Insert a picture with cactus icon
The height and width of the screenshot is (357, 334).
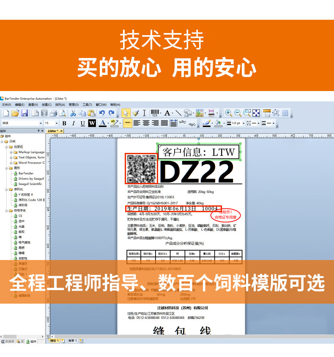(200, 113)
